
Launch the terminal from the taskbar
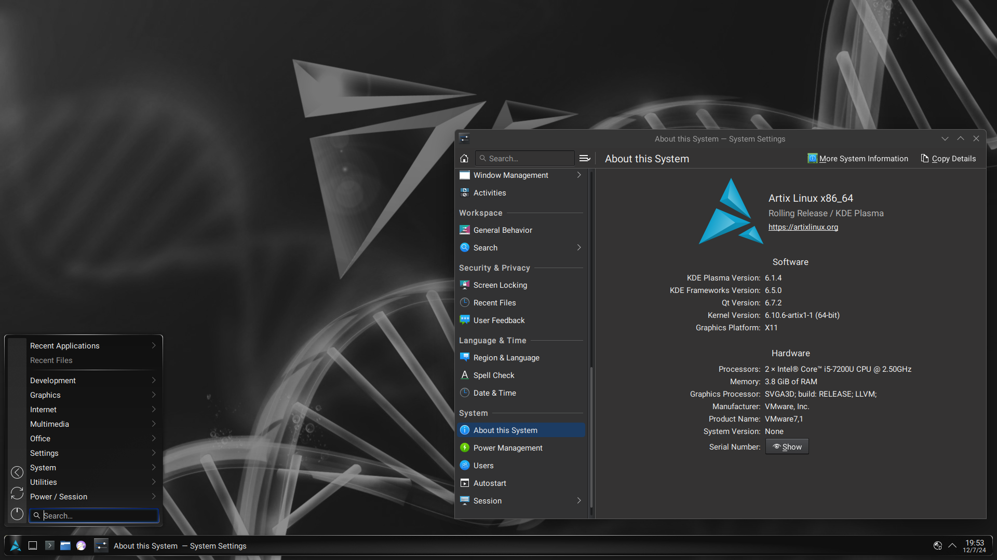[x=49, y=545]
